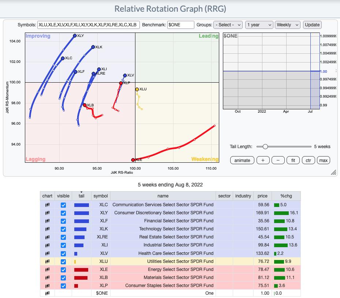The width and height of the screenshot is (340, 298).
Task: Sort table by the symbol column header
Action: 101,196
